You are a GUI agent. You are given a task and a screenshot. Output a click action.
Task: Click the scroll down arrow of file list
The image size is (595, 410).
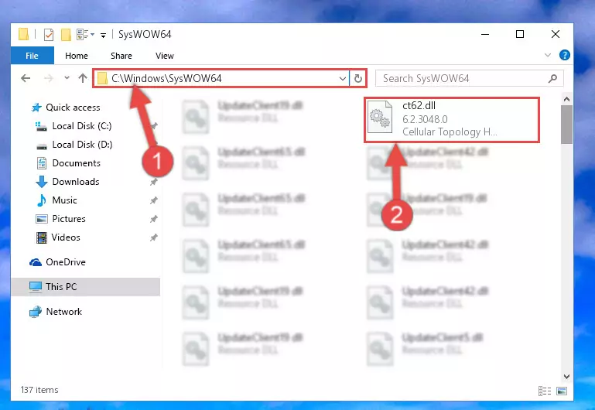pos(566,377)
